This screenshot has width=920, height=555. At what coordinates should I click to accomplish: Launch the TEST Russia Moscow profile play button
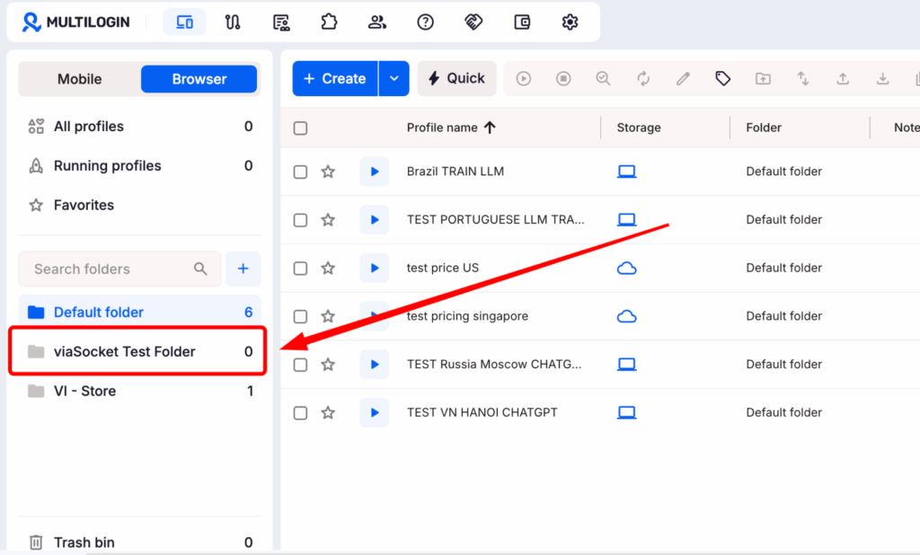(x=375, y=365)
